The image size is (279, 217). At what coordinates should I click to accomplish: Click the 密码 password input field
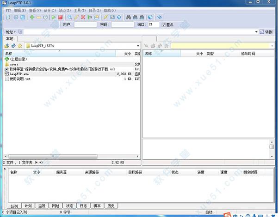123,24
